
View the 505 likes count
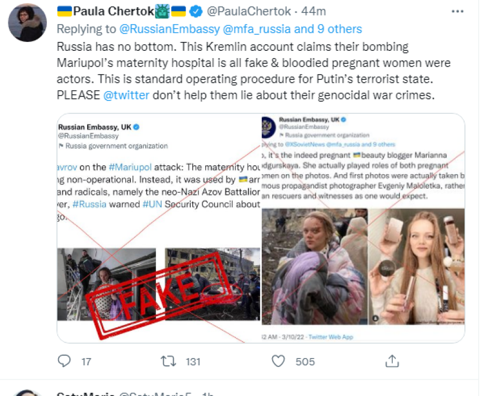point(305,362)
